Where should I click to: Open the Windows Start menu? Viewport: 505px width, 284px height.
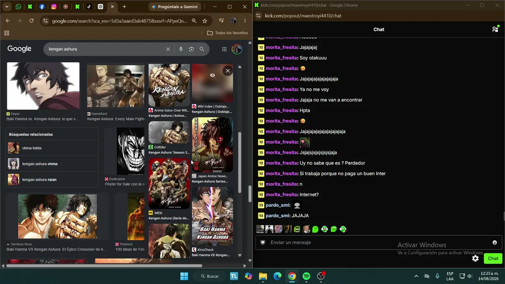[x=184, y=276]
